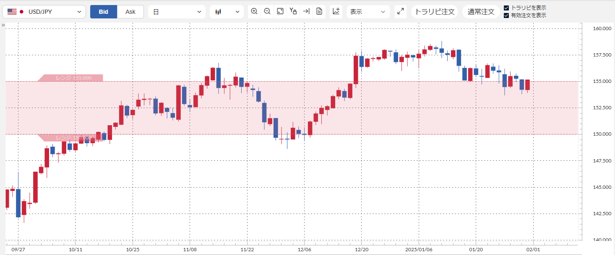Viewport: 615px width, 255px height.
Task: Click the 11/08 date axis label
Action: pyautogui.click(x=190, y=249)
